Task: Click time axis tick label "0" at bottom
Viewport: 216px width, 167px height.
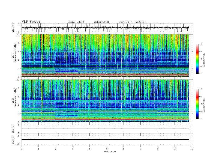Action: click(x=22, y=149)
